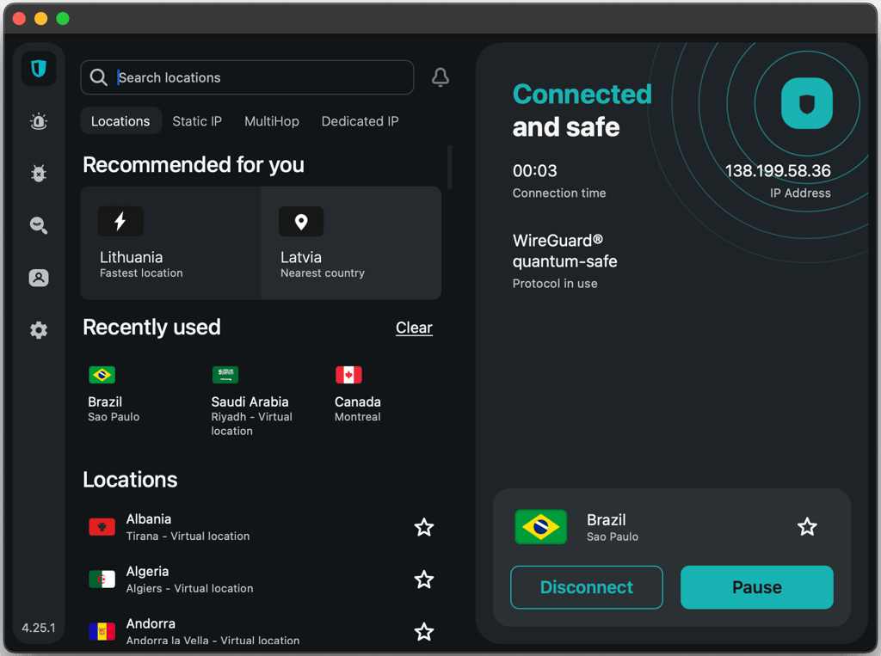The width and height of the screenshot is (881, 656).
Task: Open the Dedicated IP tab
Action: coord(360,121)
